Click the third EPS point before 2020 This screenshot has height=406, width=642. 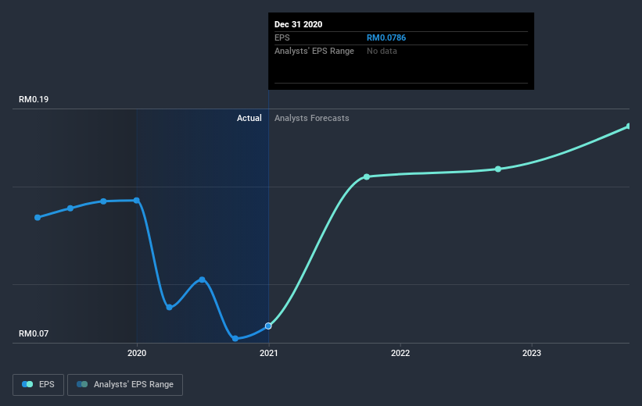coord(103,201)
